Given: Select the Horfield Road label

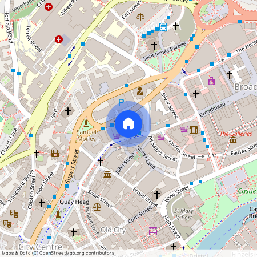Looking at the screenshot, I should point(9,27).
